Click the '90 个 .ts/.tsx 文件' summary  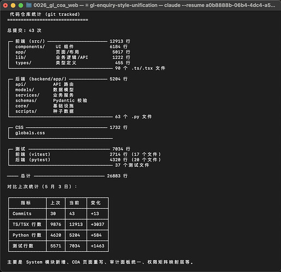click(x=140, y=68)
